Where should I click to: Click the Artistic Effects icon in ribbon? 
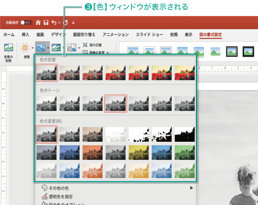(x=56, y=48)
